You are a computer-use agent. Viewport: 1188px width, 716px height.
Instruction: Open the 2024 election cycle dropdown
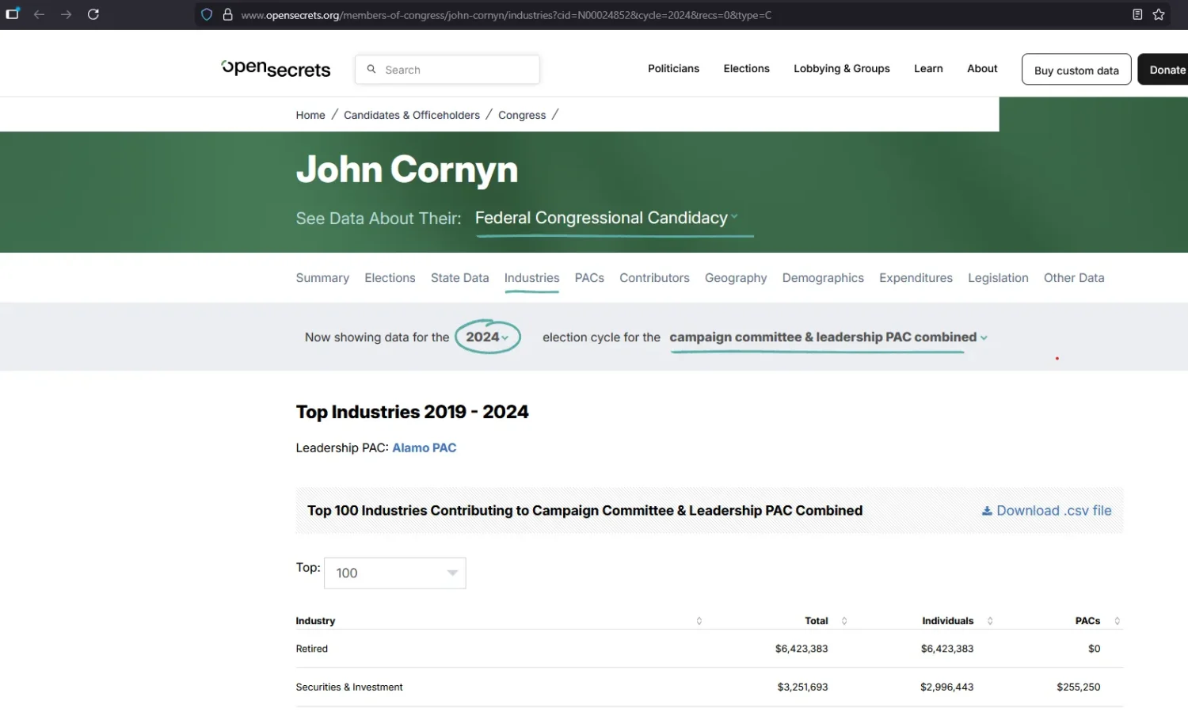point(487,337)
